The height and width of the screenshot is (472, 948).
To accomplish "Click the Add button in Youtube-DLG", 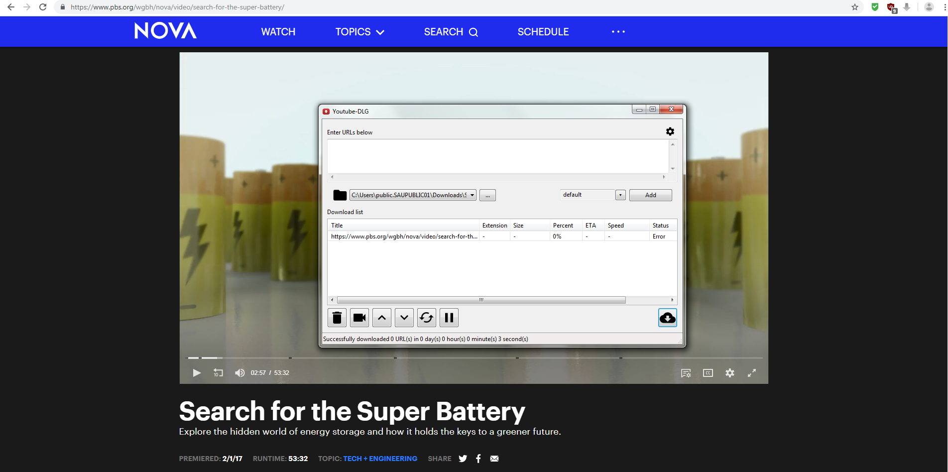I will [650, 195].
